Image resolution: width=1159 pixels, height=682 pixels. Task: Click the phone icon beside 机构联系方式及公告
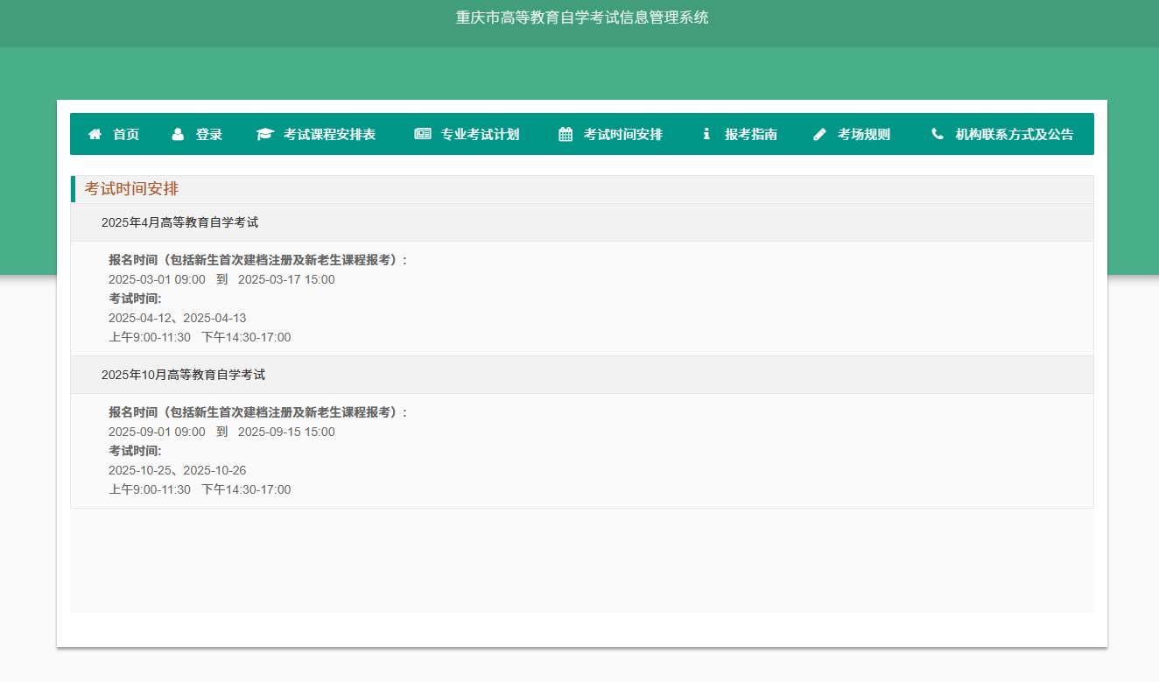tap(938, 134)
